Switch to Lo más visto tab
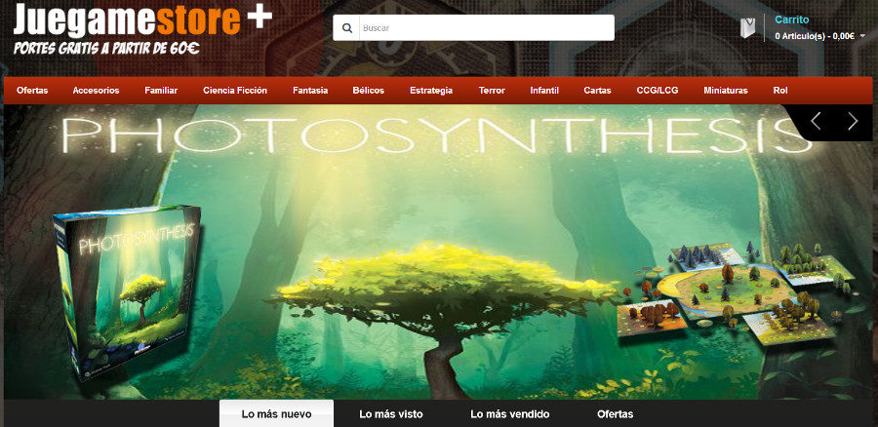 (x=391, y=414)
